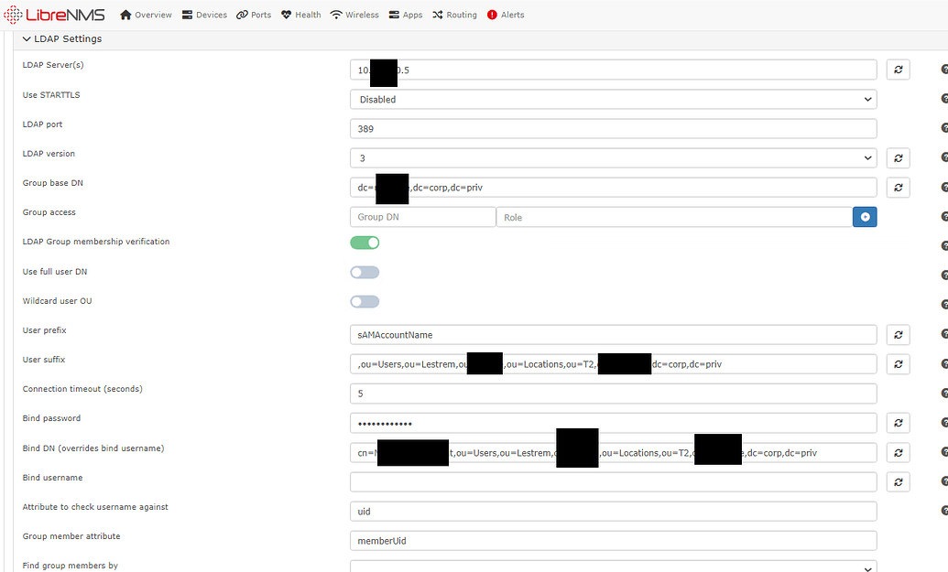
Task: Open the Use STARTTLS dropdown
Action: [613, 99]
